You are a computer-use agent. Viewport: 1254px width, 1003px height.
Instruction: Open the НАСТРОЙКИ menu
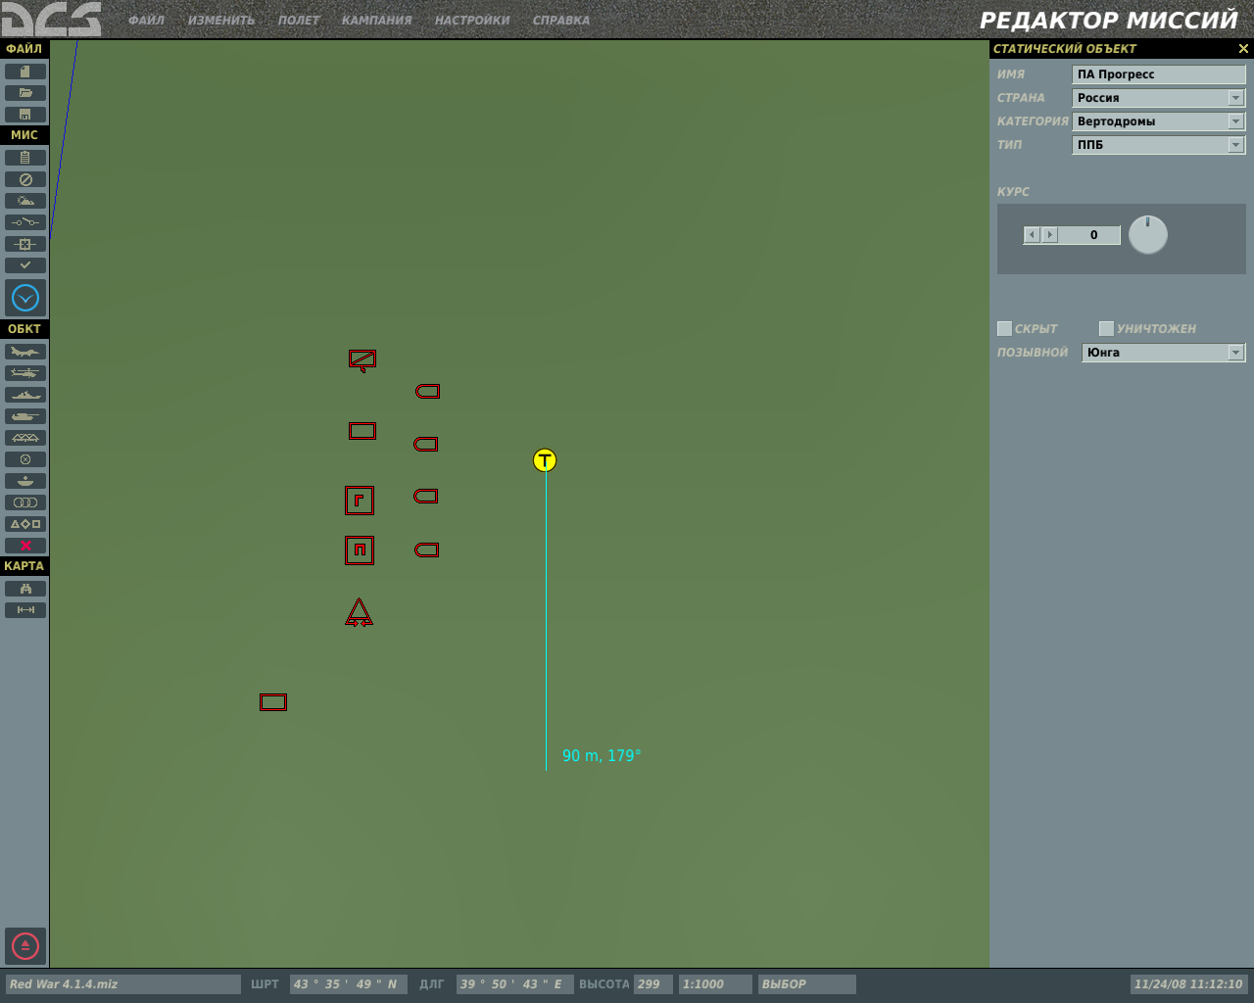[472, 21]
